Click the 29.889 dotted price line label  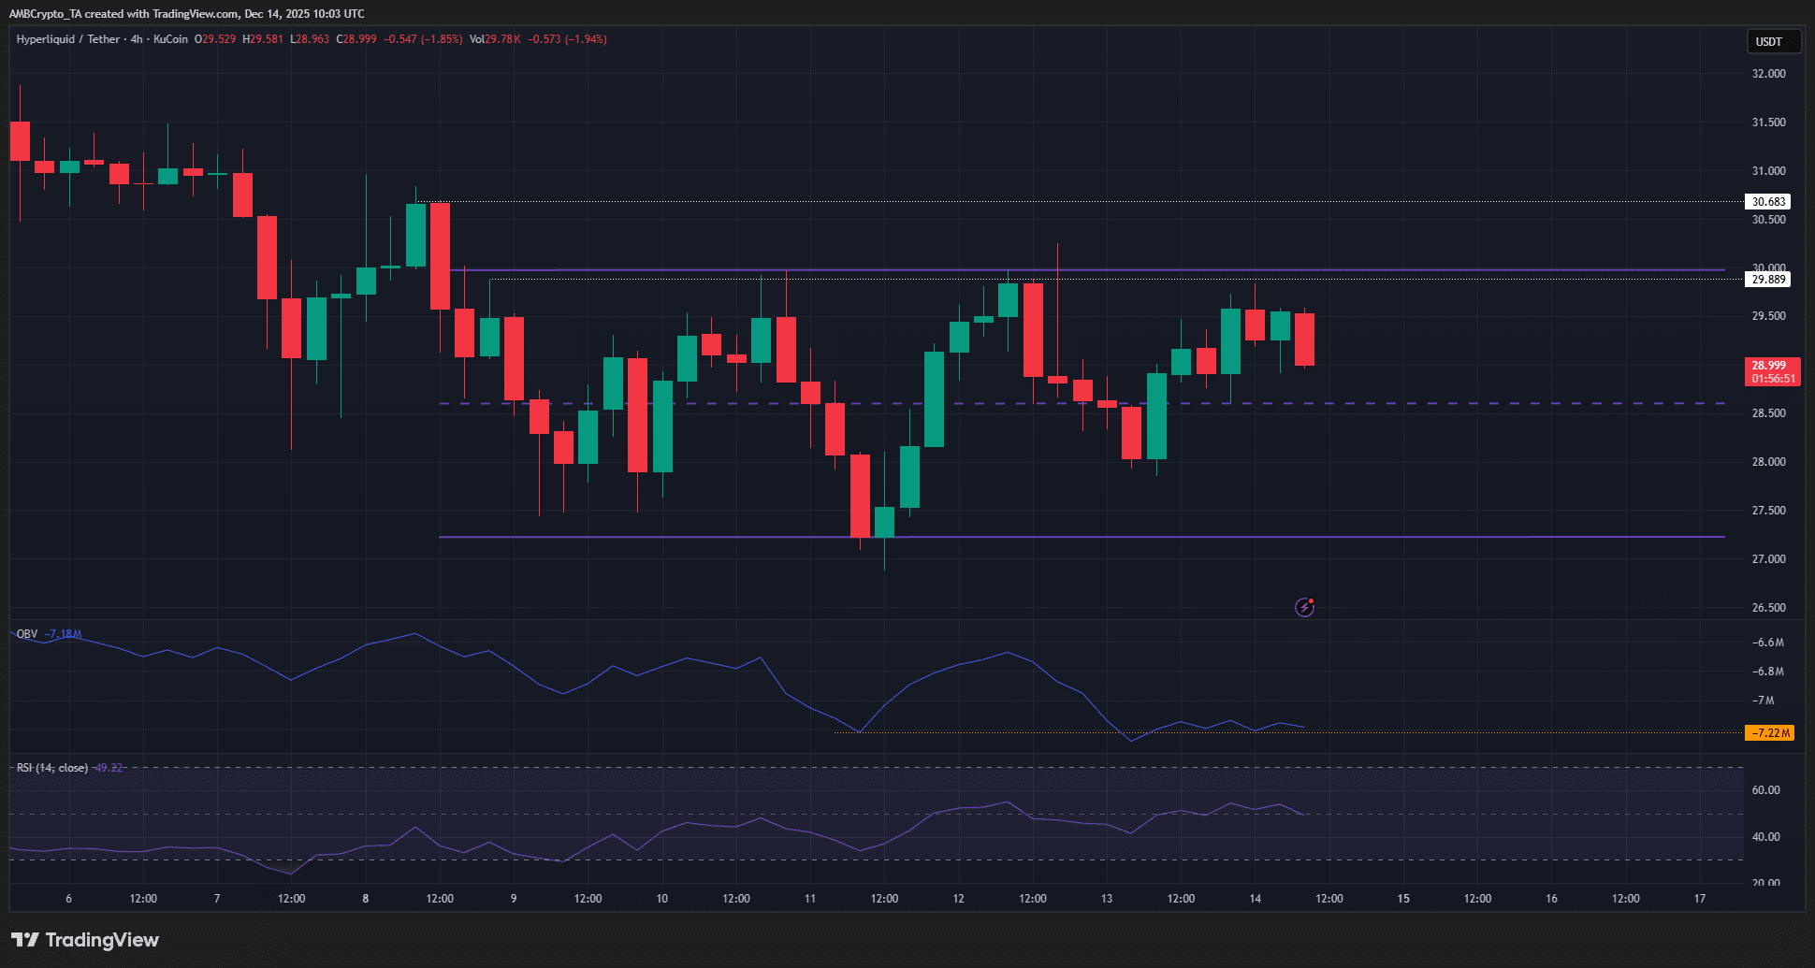tap(1768, 279)
